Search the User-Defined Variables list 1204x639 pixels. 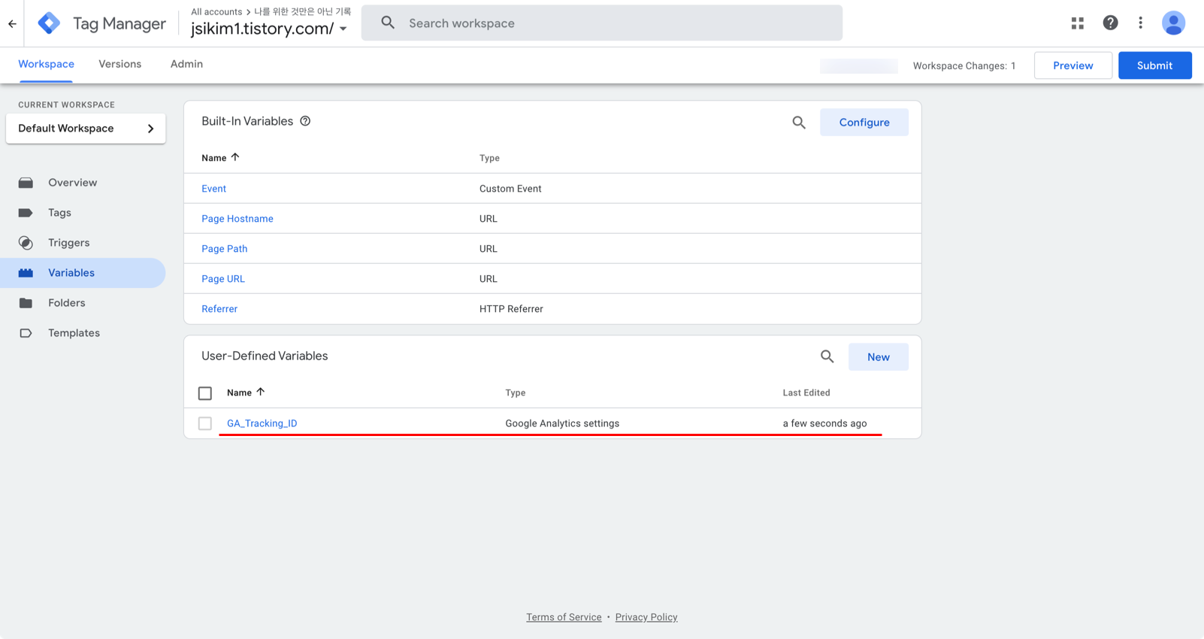point(827,357)
